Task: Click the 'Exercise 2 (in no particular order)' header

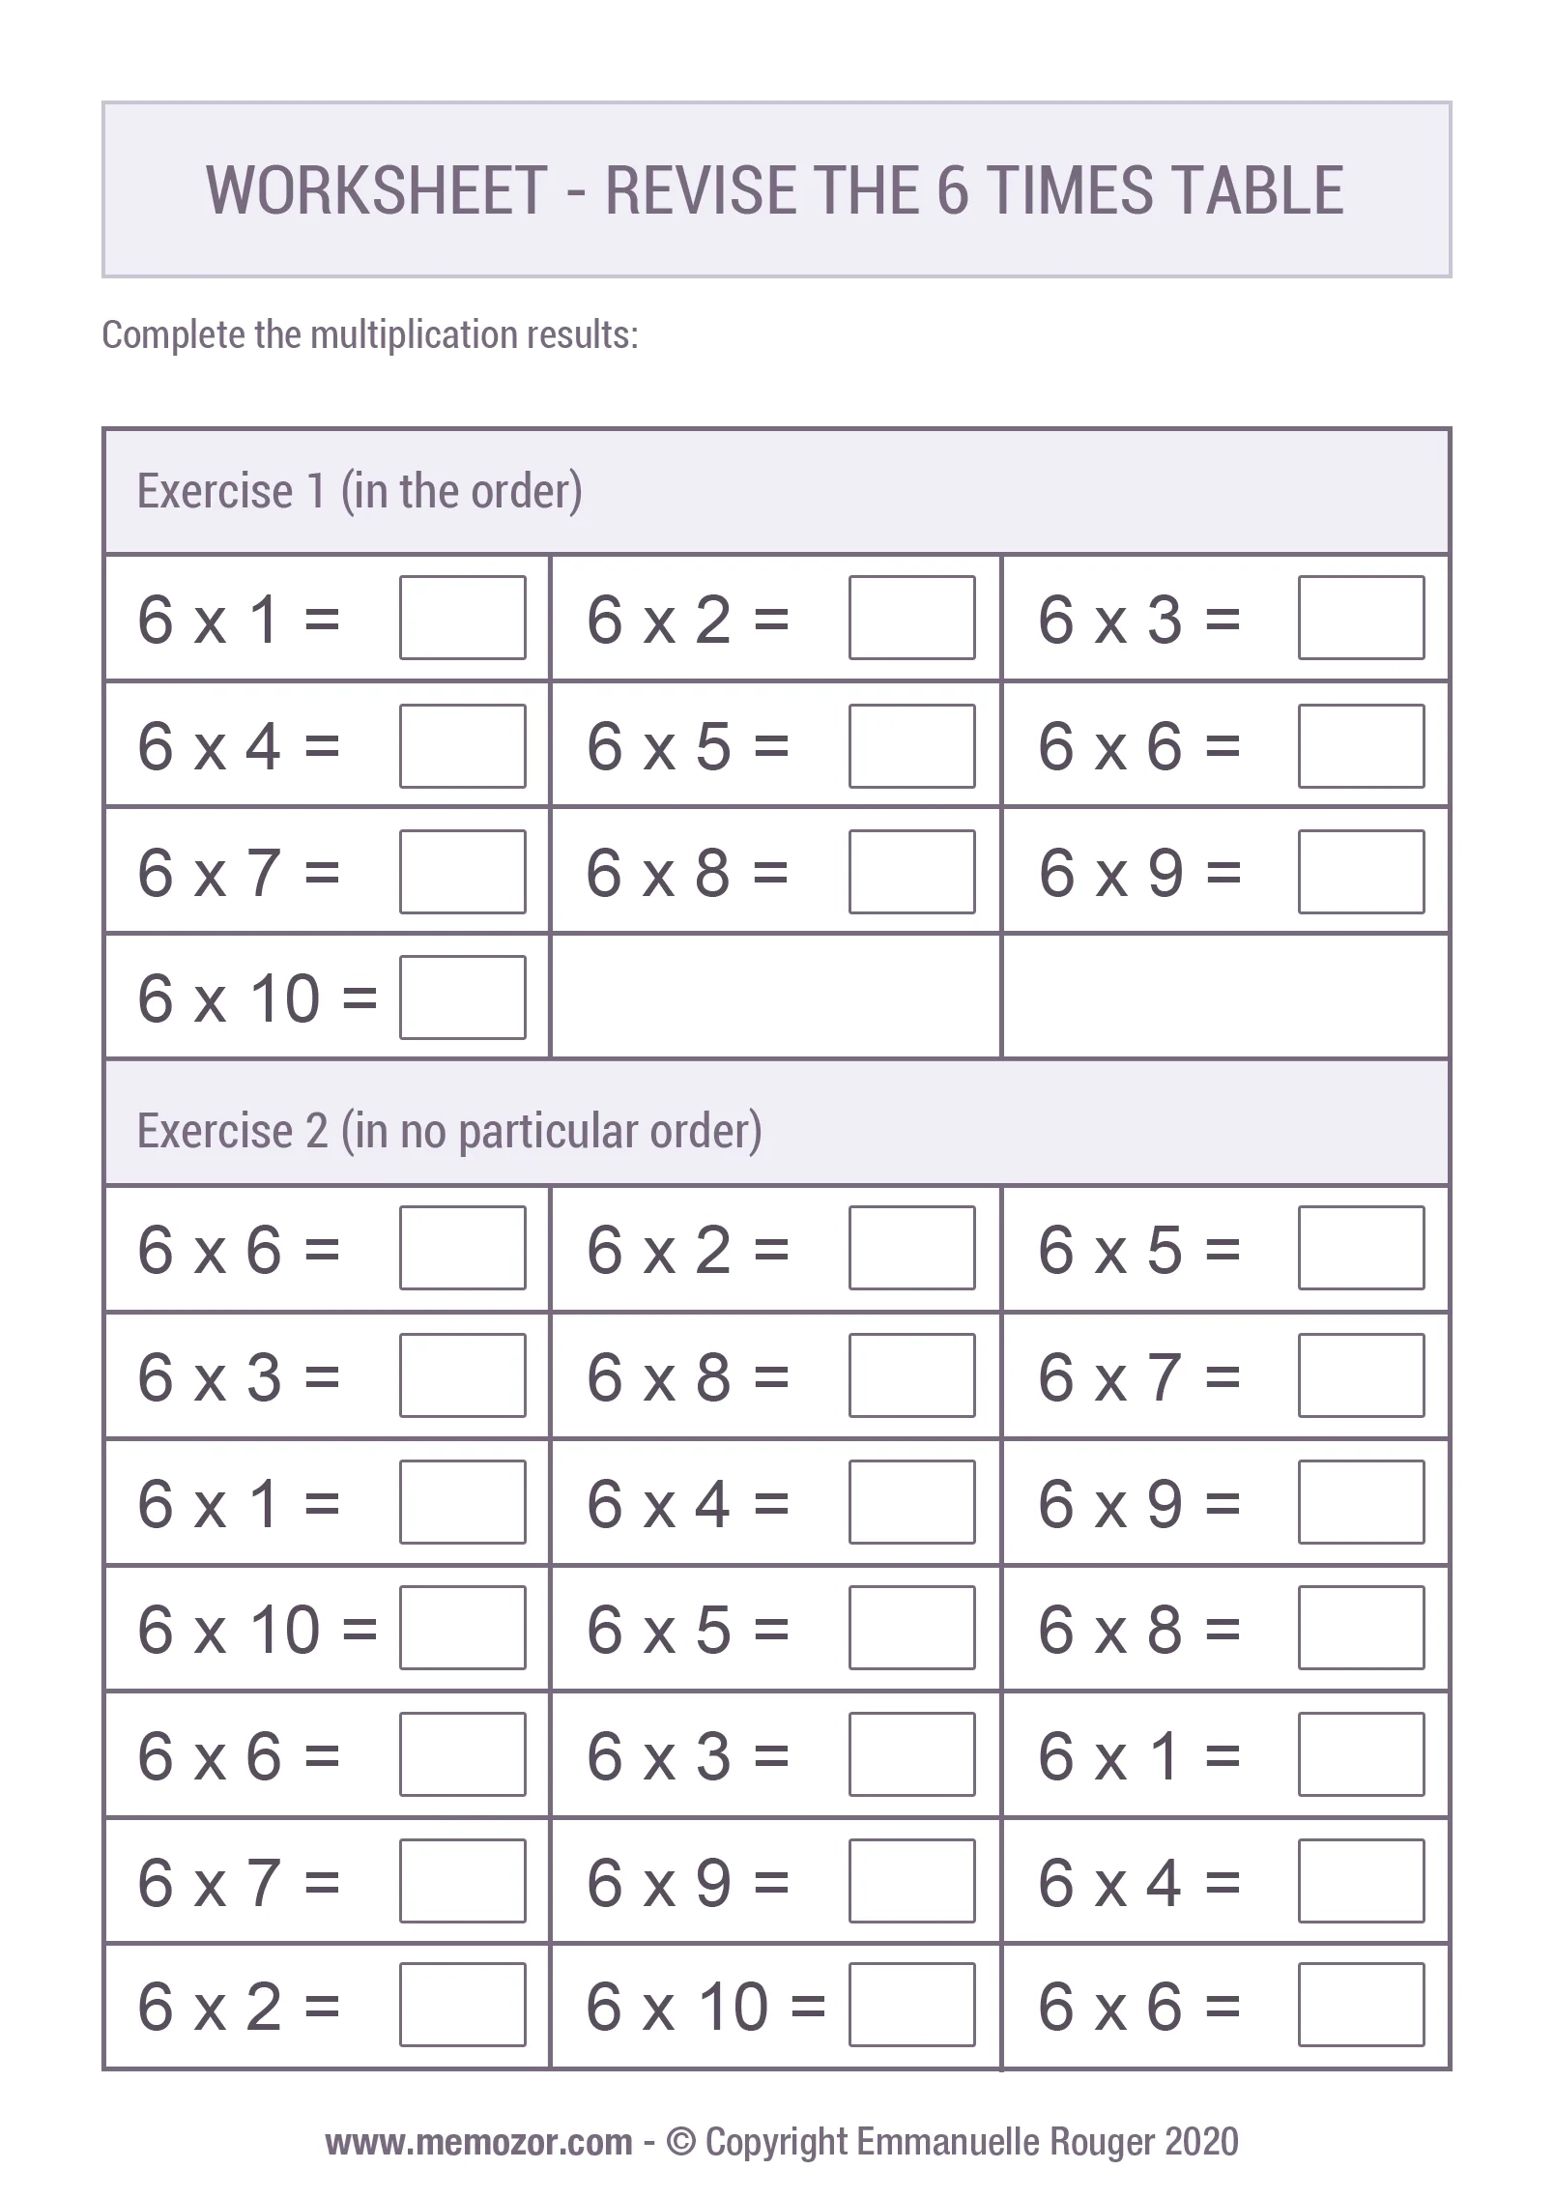Action: 449,1131
